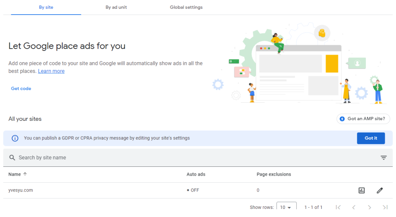Click the Got an AMP site? button
This screenshot has width=396, height=217.
[x=363, y=119]
